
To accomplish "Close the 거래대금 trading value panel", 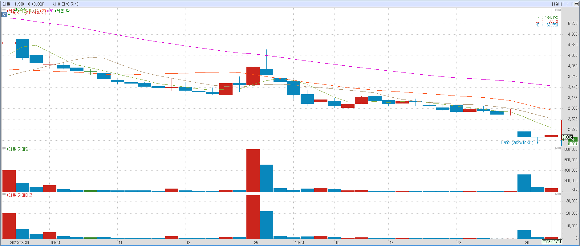I will tap(560, 194).
